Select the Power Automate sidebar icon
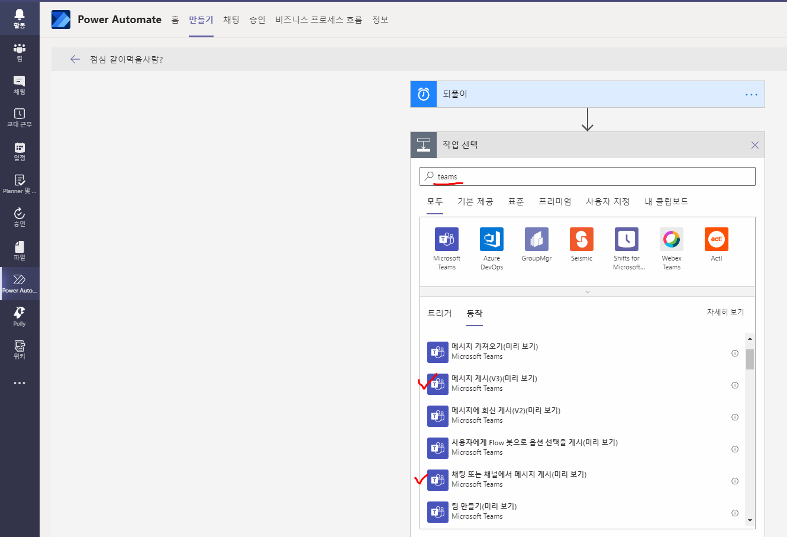 point(20,284)
